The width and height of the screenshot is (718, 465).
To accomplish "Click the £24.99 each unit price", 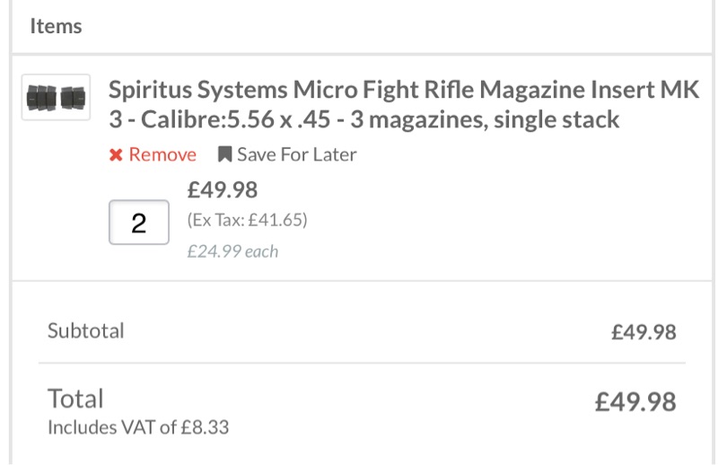I will pyautogui.click(x=232, y=251).
